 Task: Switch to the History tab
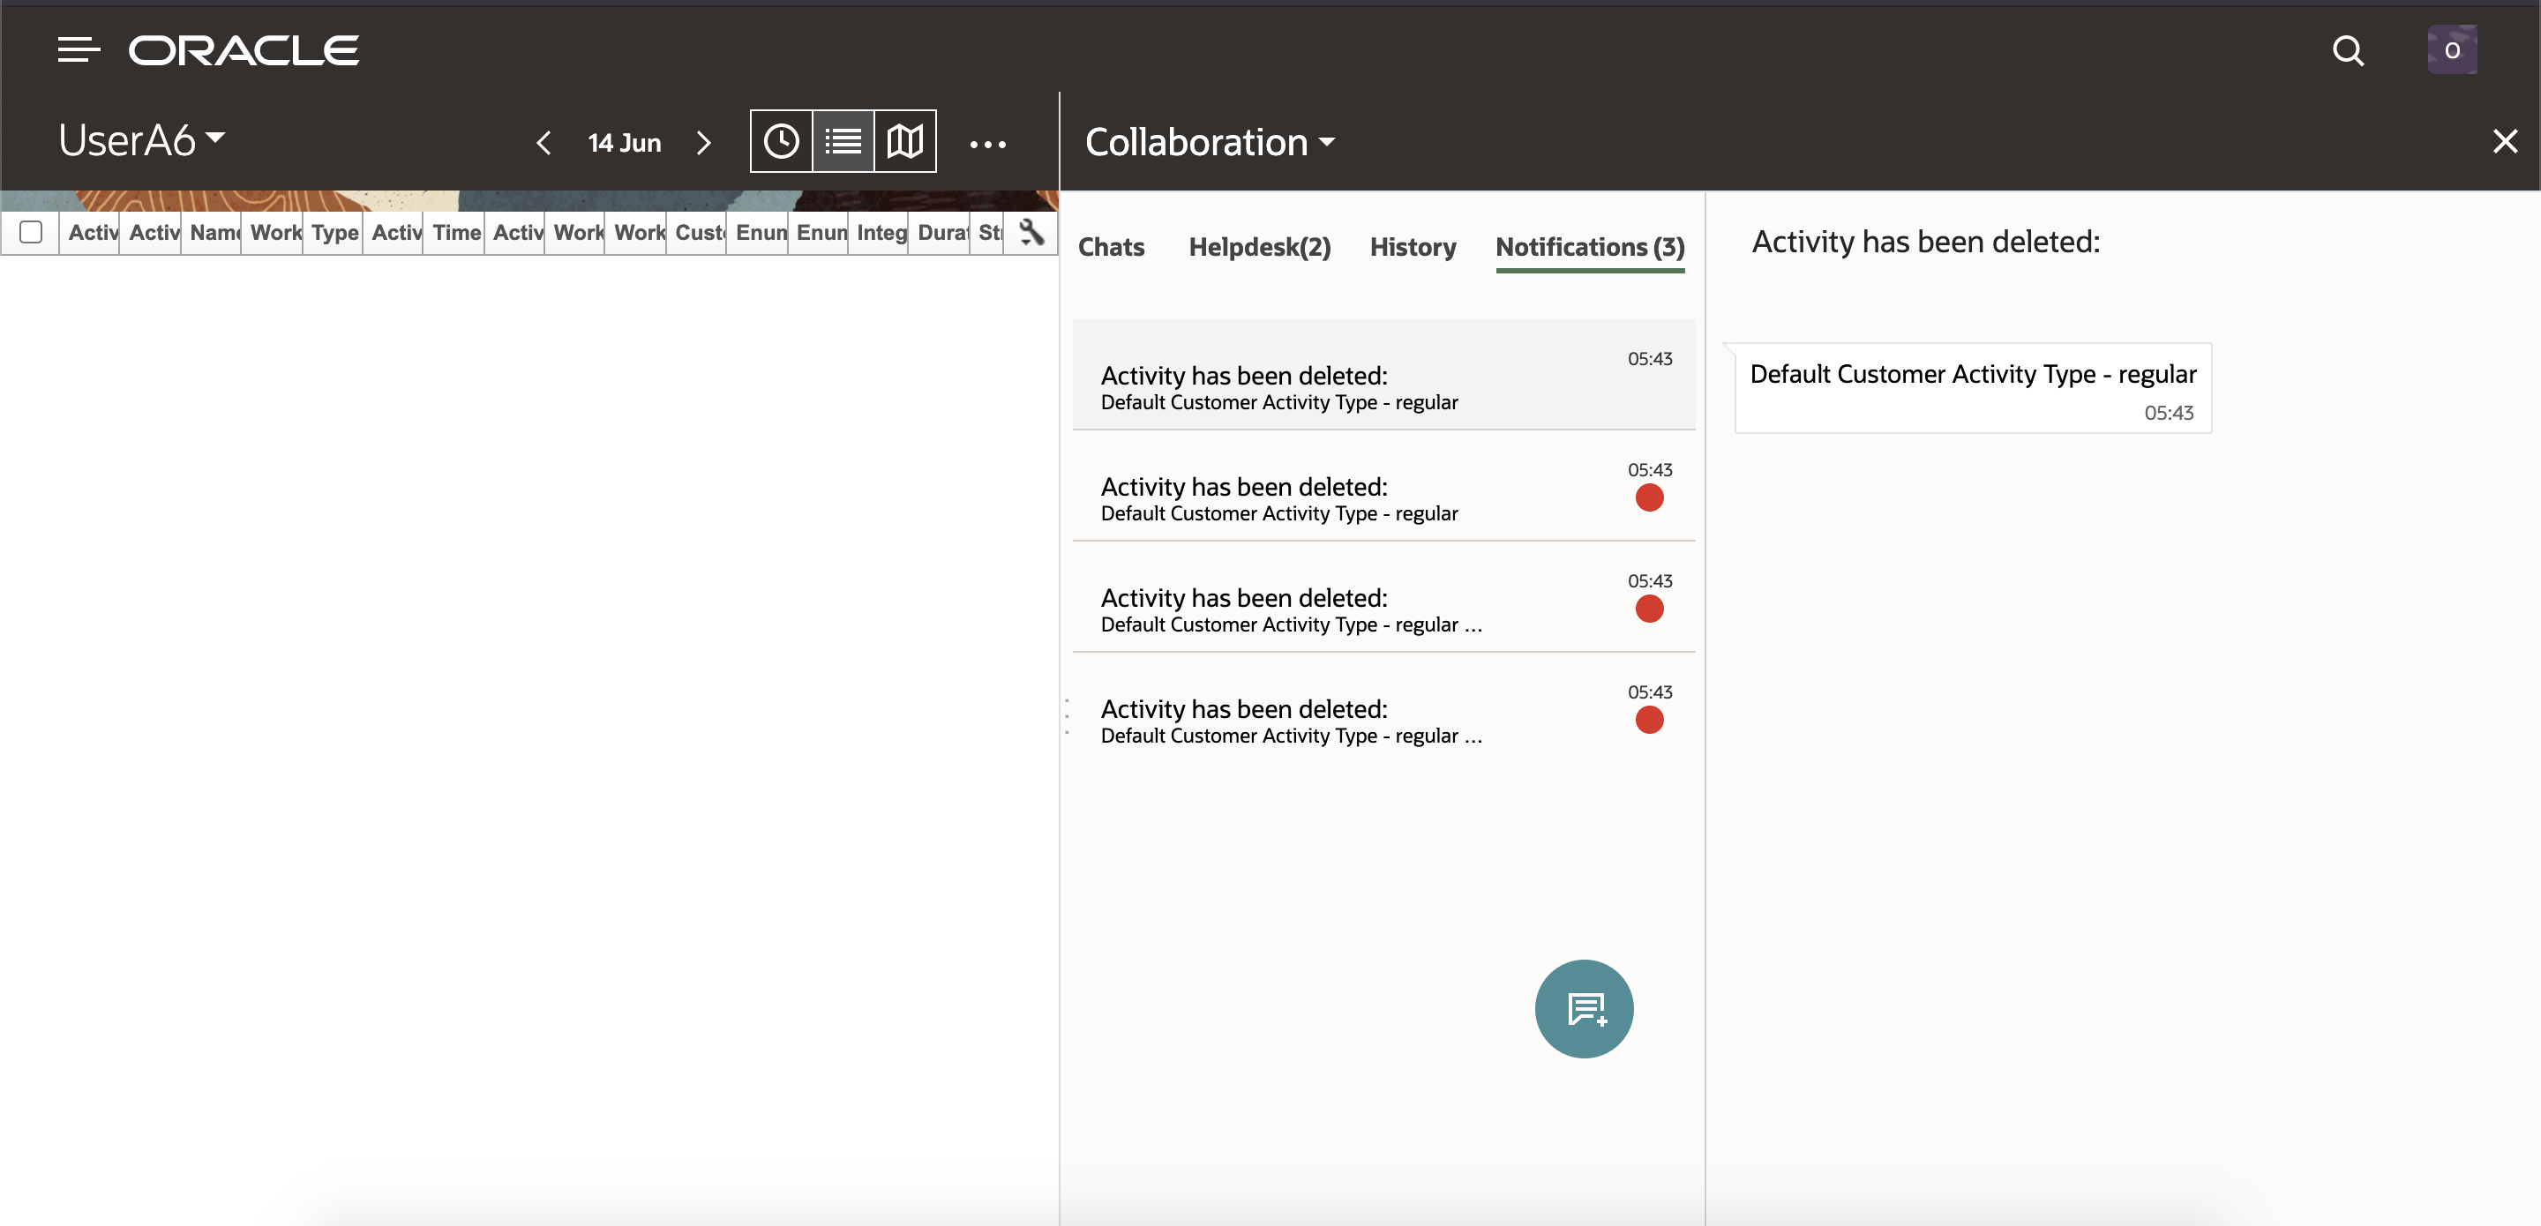1412,244
